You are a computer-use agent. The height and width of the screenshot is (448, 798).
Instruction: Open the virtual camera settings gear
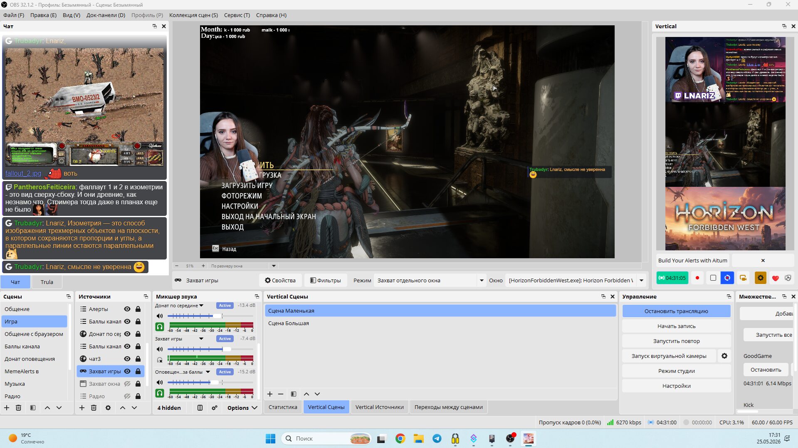click(x=724, y=356)
